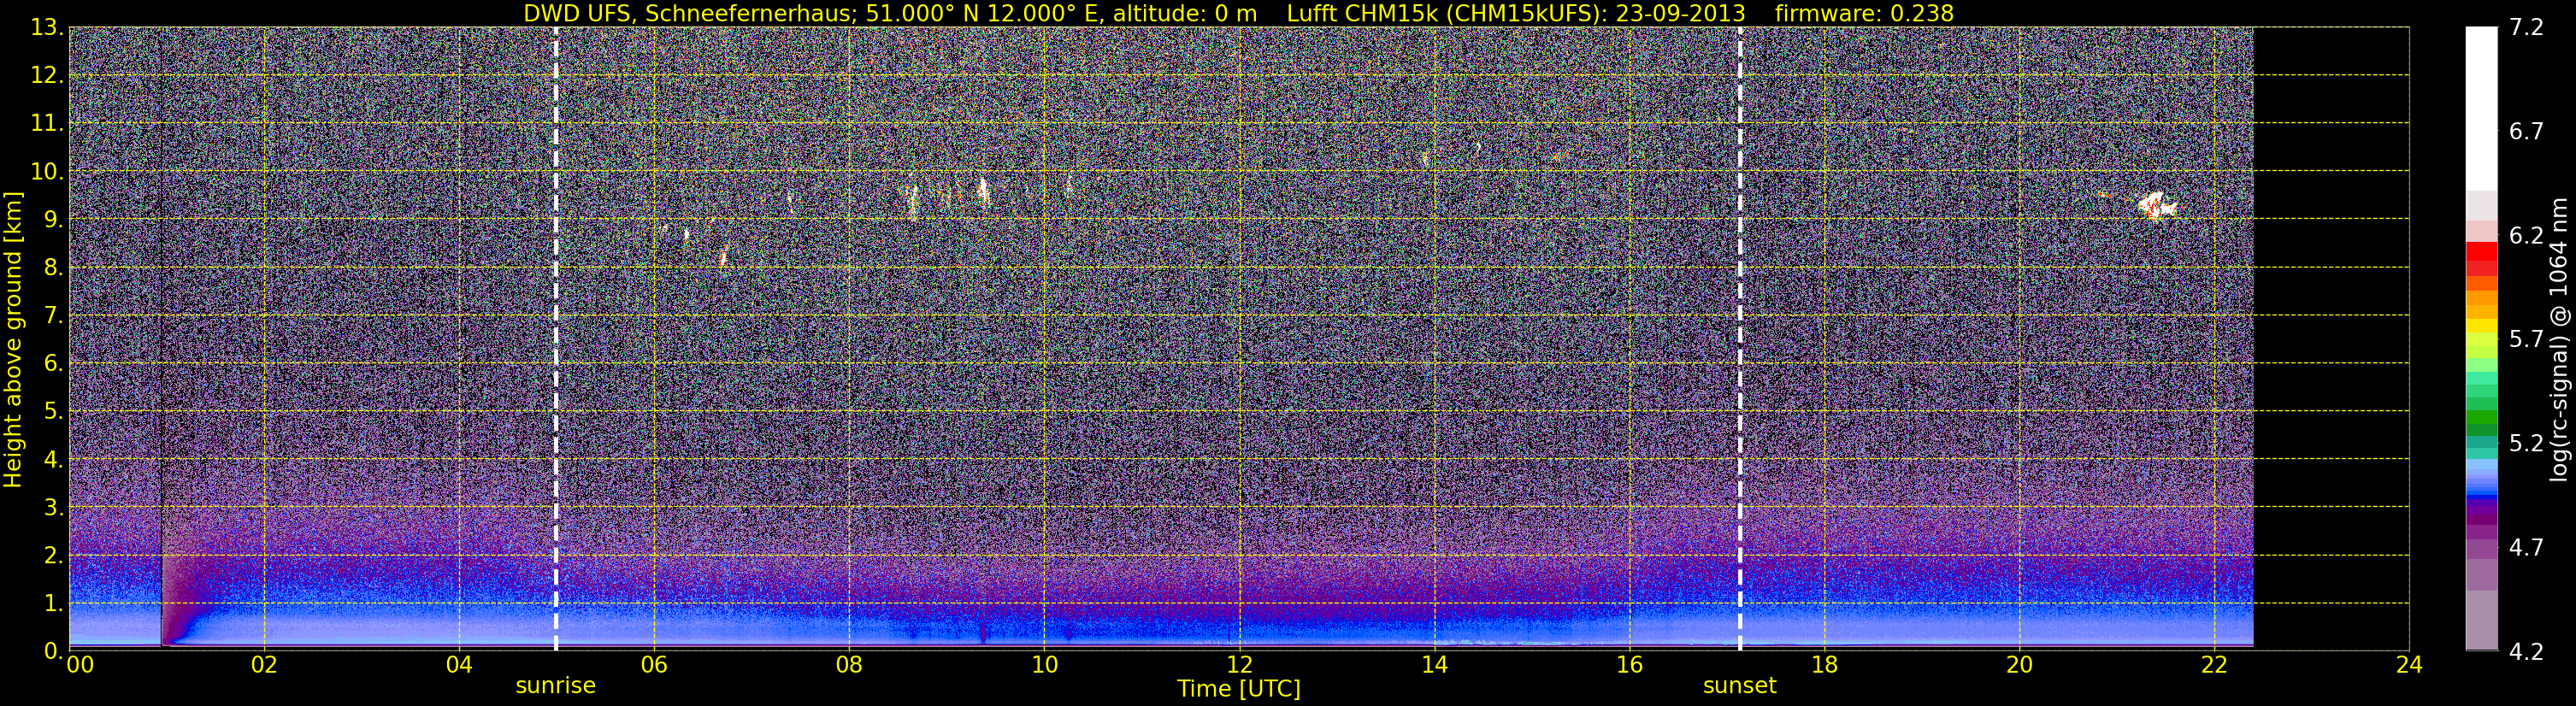
Task: Click the height axis tick label "5."
Action: point(54,412)
